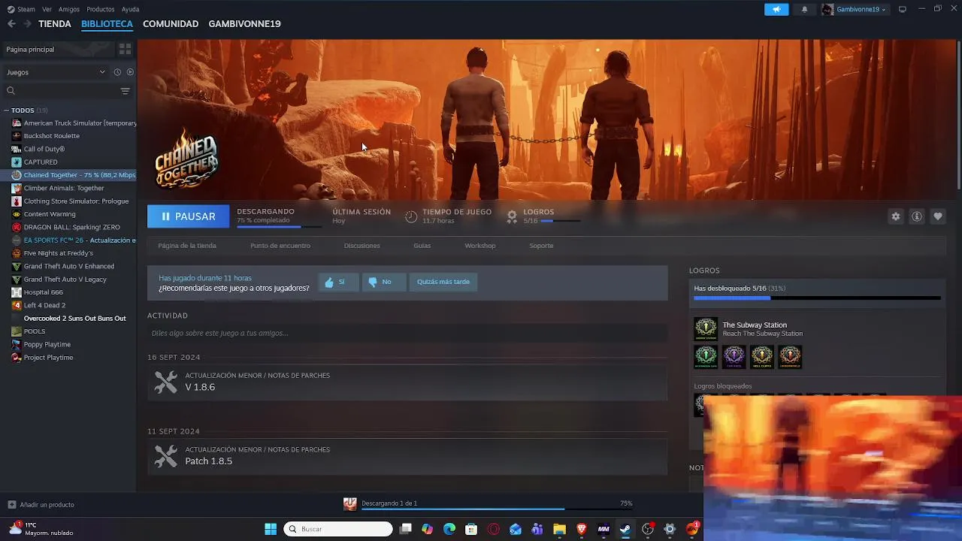Select Hospital 666 in library
Image resolution: width=962 pixels, height=541 pixels.
(x=43, y=292)
